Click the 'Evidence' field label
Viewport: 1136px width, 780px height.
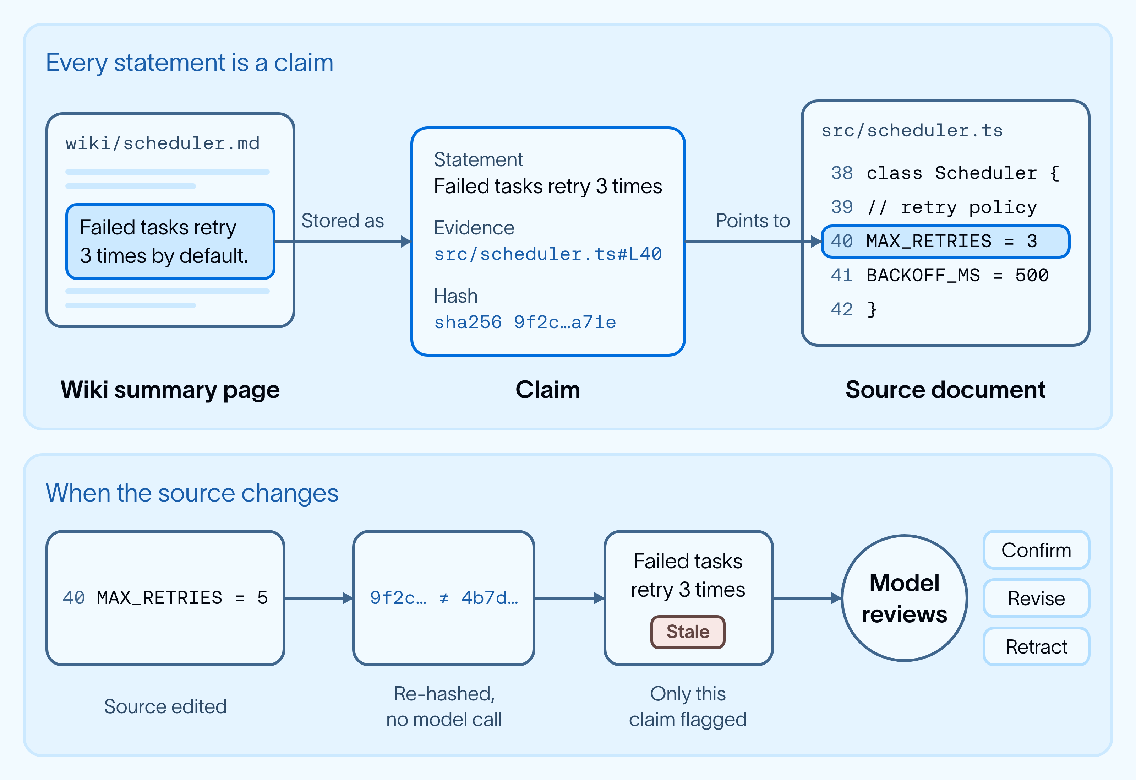click(x=474, y=228)
